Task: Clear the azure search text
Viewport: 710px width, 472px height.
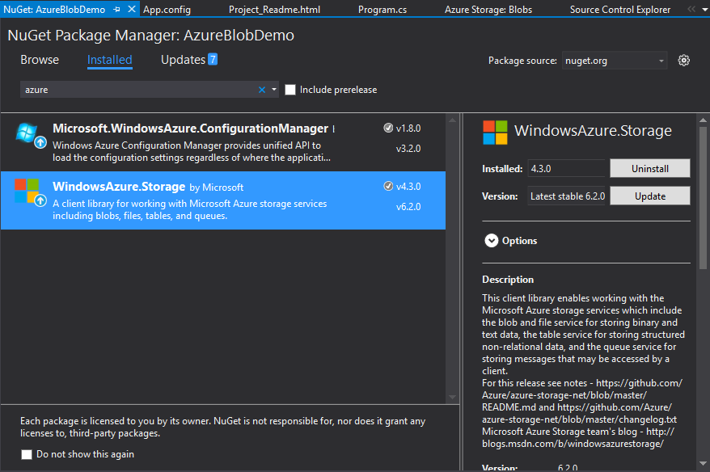Action: click(262, 90)
